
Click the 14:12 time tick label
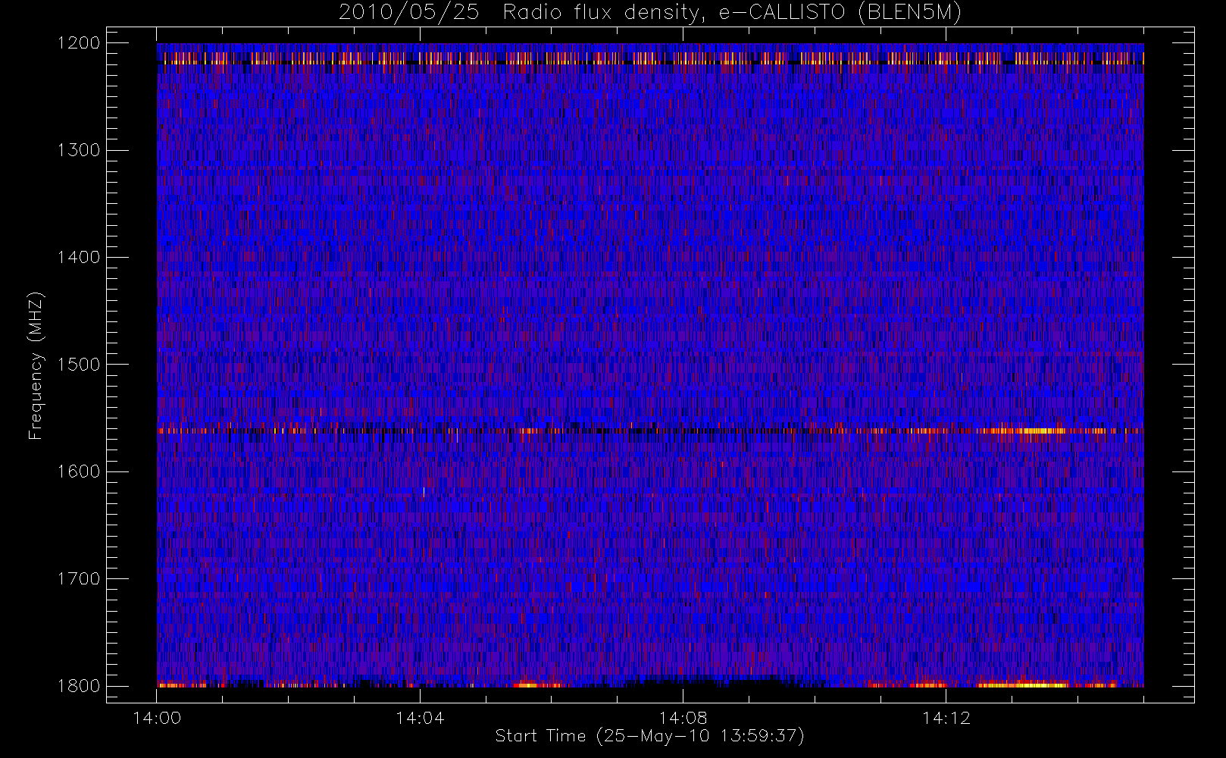[946, 718]
